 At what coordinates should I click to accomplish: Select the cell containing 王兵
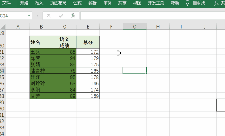click(41, 51)
